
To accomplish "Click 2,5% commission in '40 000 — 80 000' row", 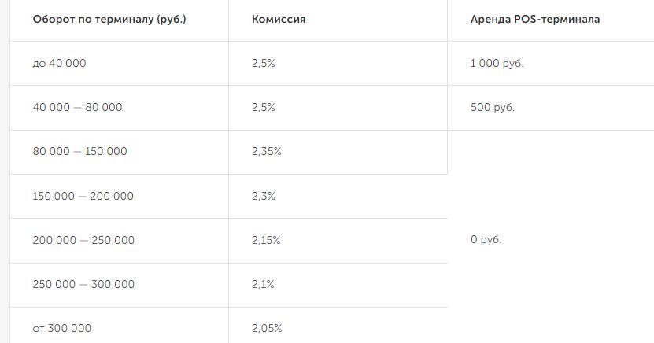I will click(x=264, y=108).
